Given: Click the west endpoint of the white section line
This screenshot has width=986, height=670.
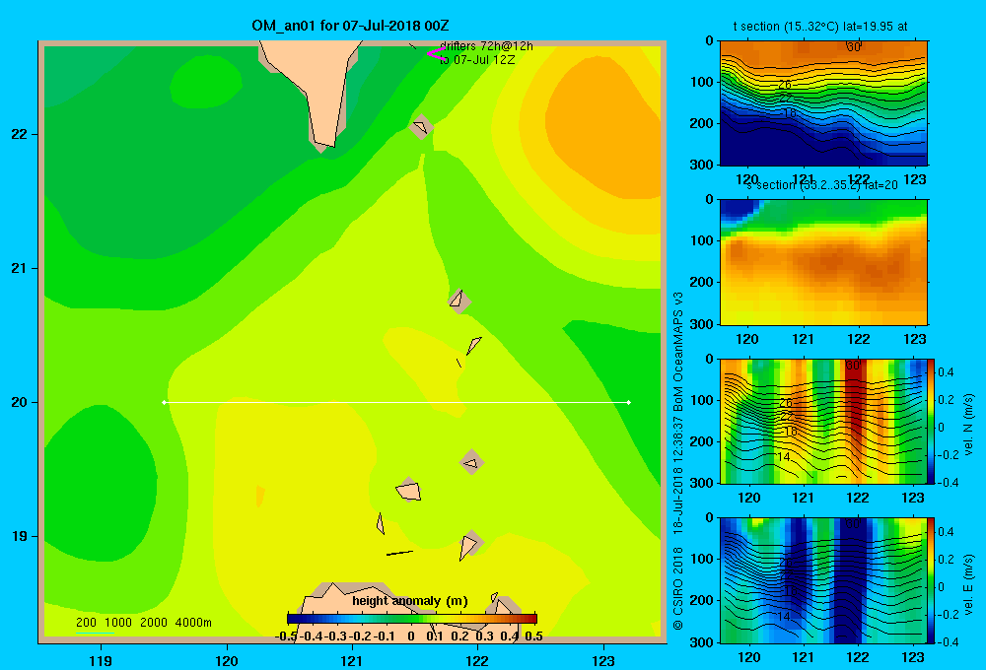Looking at the screenshot, I should pos(165,402).
